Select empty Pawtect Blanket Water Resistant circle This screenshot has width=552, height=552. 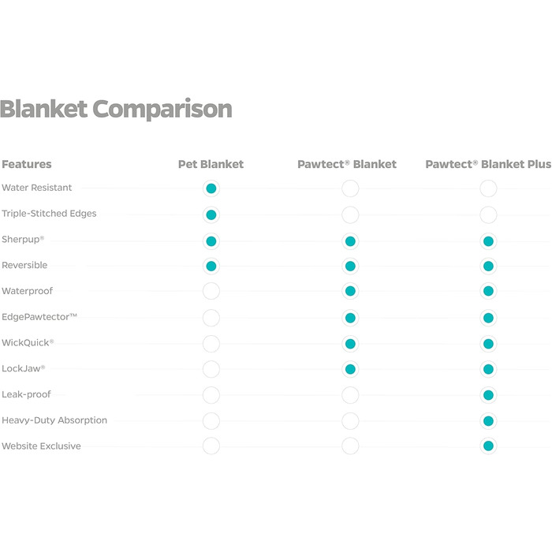[350, 188]
